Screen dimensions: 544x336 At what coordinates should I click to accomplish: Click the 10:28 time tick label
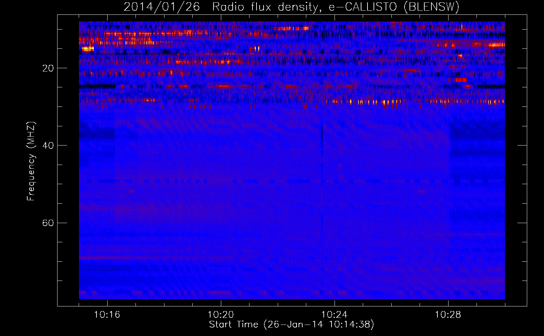(x=448, y=314)
